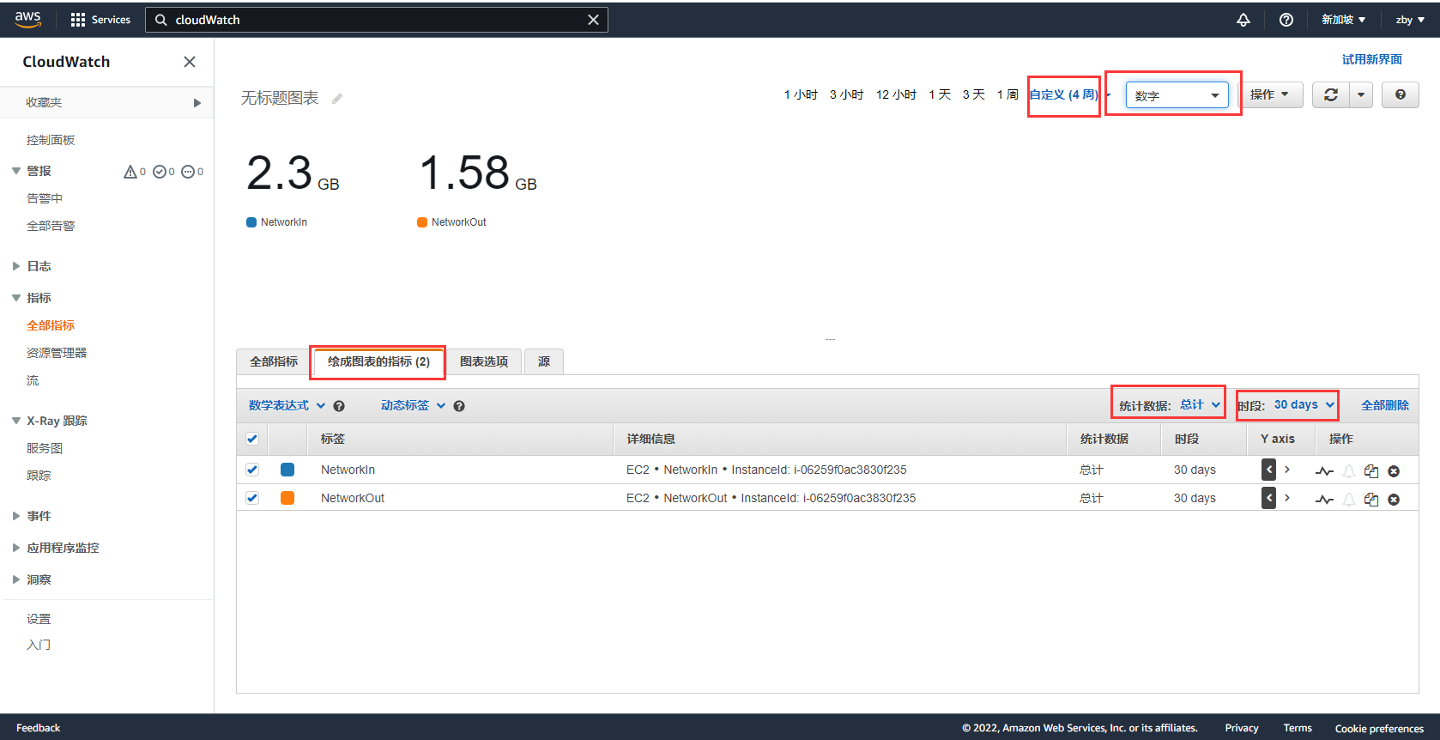The image size is (1440, 740).
Task: Close the CloudWatch sidebar
Action: pyautogui.click(x=190, y=62)
